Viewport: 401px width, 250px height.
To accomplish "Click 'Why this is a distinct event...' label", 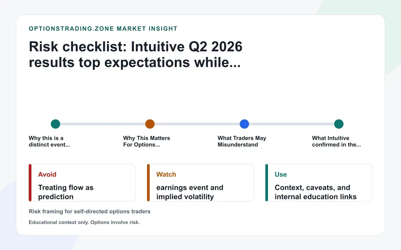I will tap(49, 141).
